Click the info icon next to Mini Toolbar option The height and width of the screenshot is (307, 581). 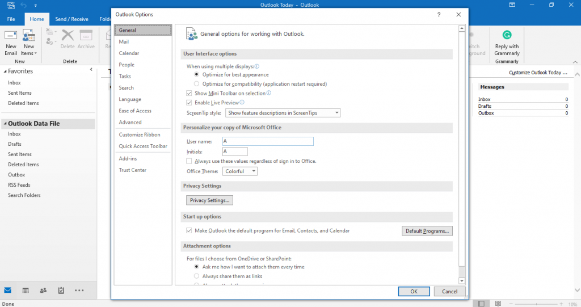tap(268, 93)
